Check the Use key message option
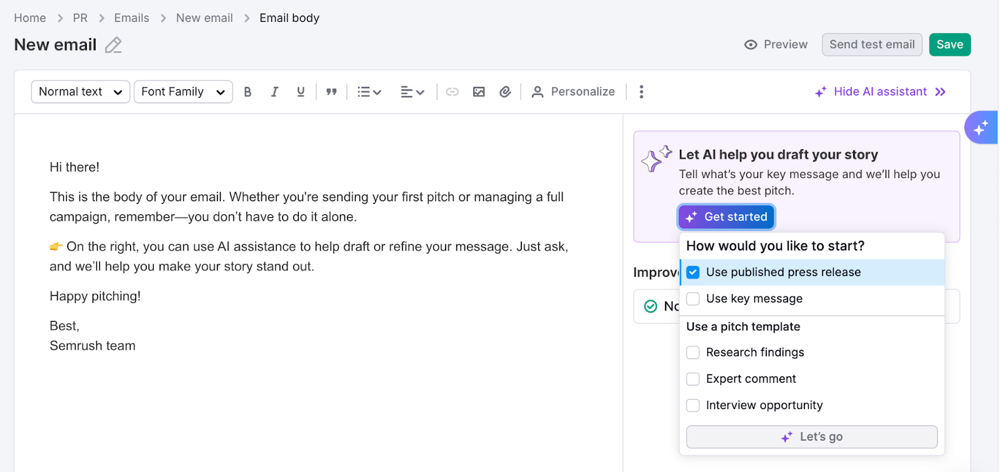Screen dimensions: 1000x472 (x=692, y=299)
